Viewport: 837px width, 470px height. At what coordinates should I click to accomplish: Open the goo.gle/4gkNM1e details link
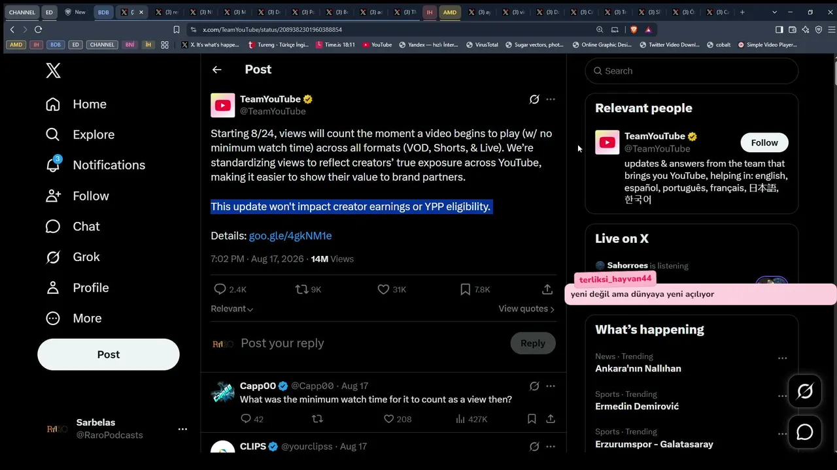pyautogui.click(x=290, y=236)
